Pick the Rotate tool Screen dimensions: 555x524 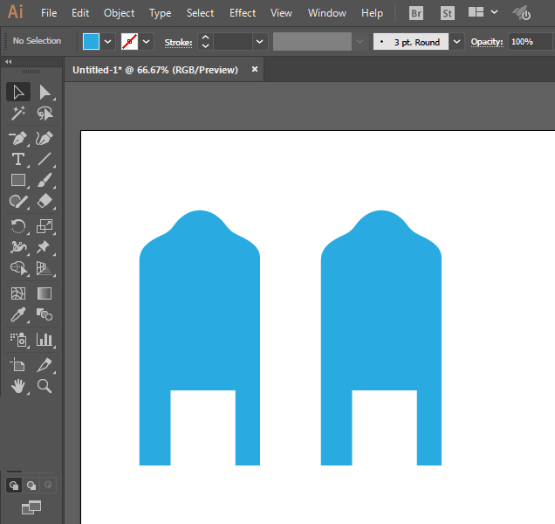point(17,226)
